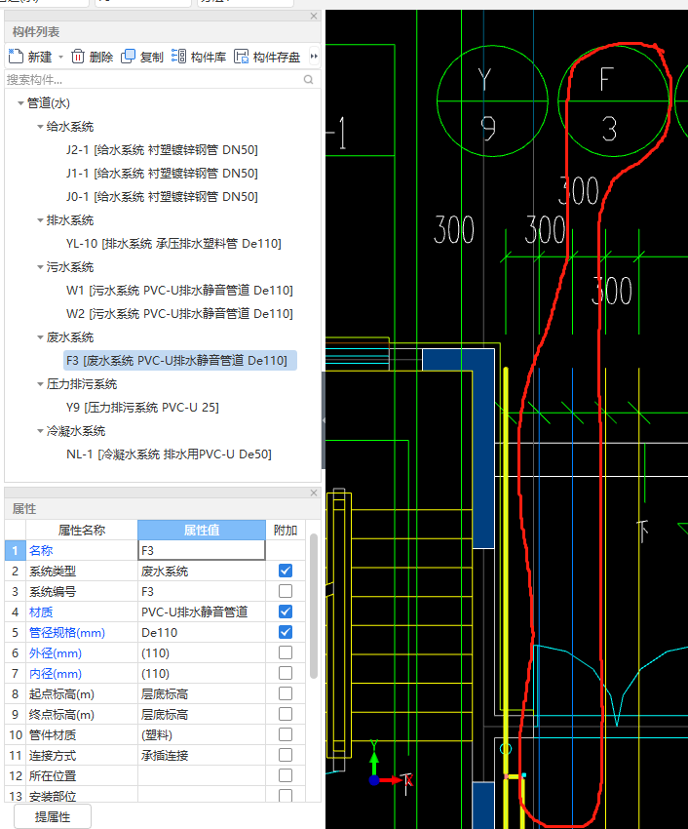Collapse the 废水系统 group
Image resolution: width=688 pixels, height=829 pixels.
(40, 337)
